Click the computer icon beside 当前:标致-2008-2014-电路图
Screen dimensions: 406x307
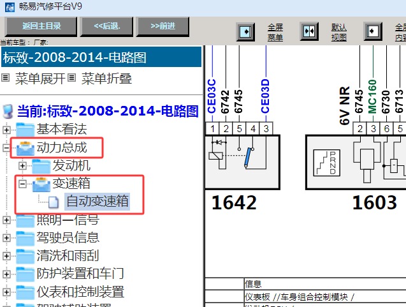[8, 112]
